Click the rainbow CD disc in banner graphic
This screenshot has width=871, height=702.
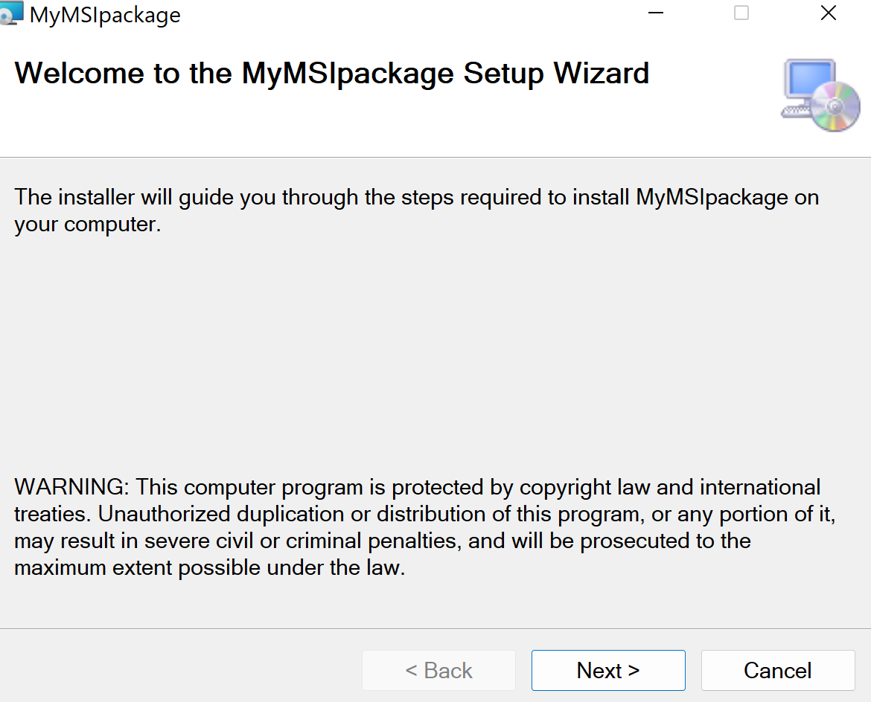(835, 106)
